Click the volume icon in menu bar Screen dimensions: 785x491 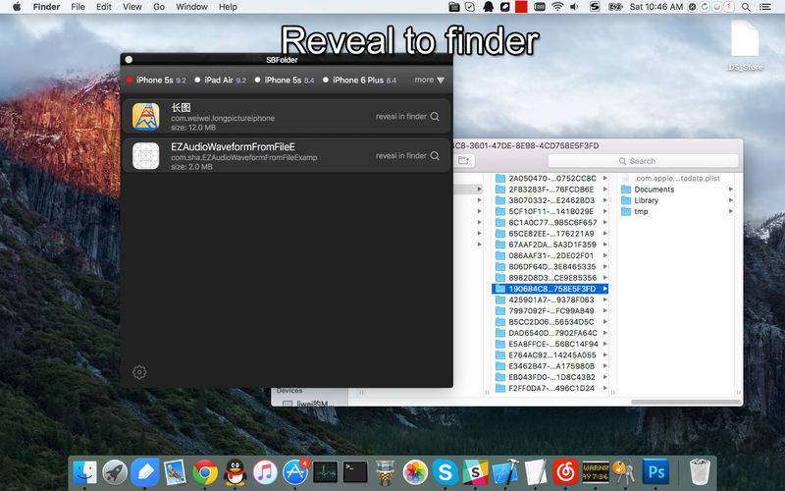click(x=574, y=7)
